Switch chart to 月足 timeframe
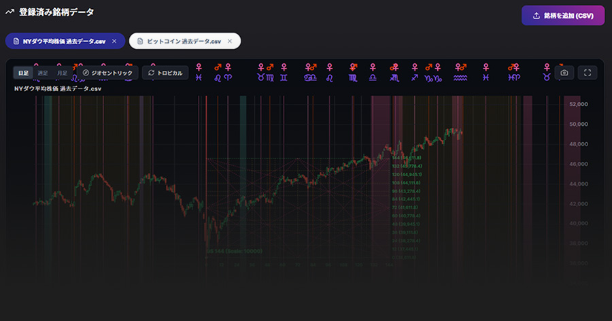Viewport: 612px width, 321px height. coord(63,72)
